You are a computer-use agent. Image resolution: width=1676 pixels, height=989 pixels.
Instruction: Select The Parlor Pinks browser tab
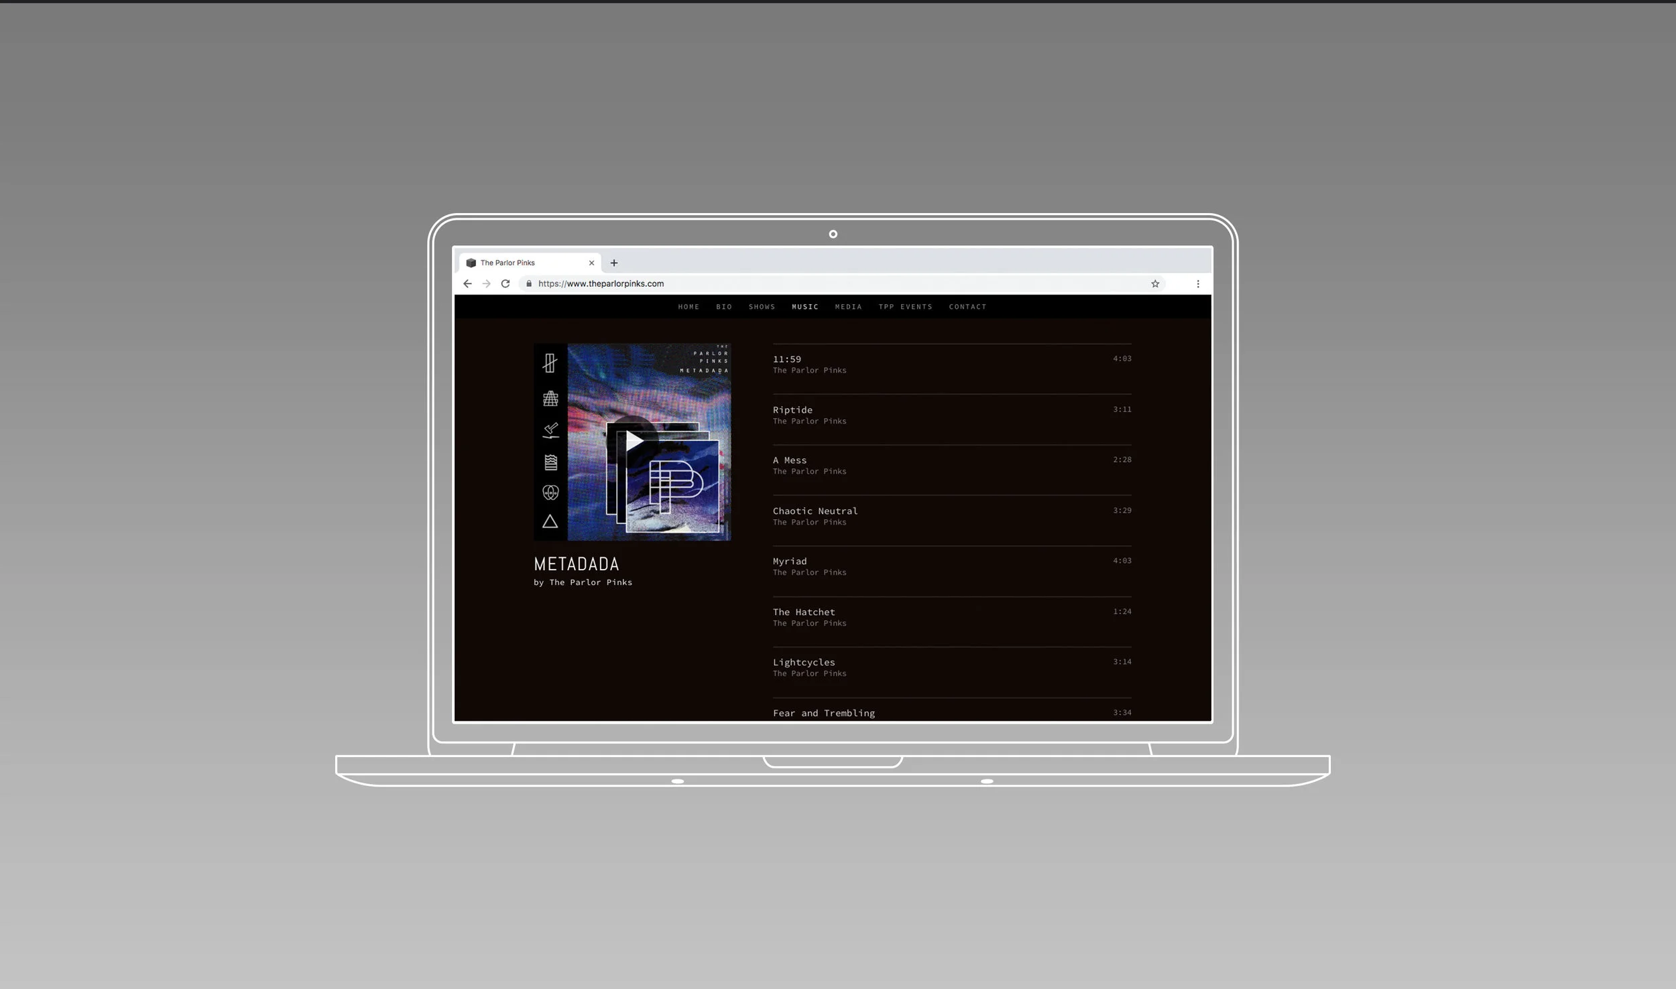pos(530,263)
